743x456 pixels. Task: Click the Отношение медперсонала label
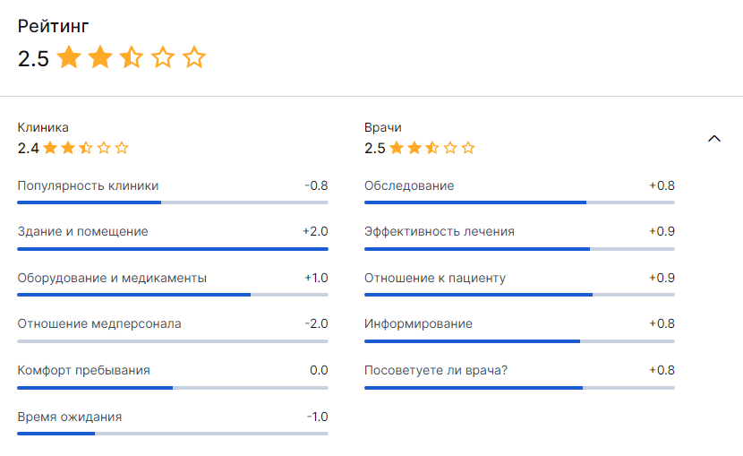(x=99, y=323)
